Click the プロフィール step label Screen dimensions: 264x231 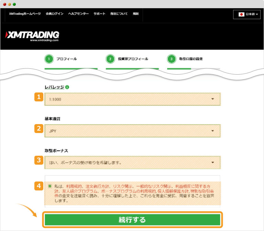[66, 59]
